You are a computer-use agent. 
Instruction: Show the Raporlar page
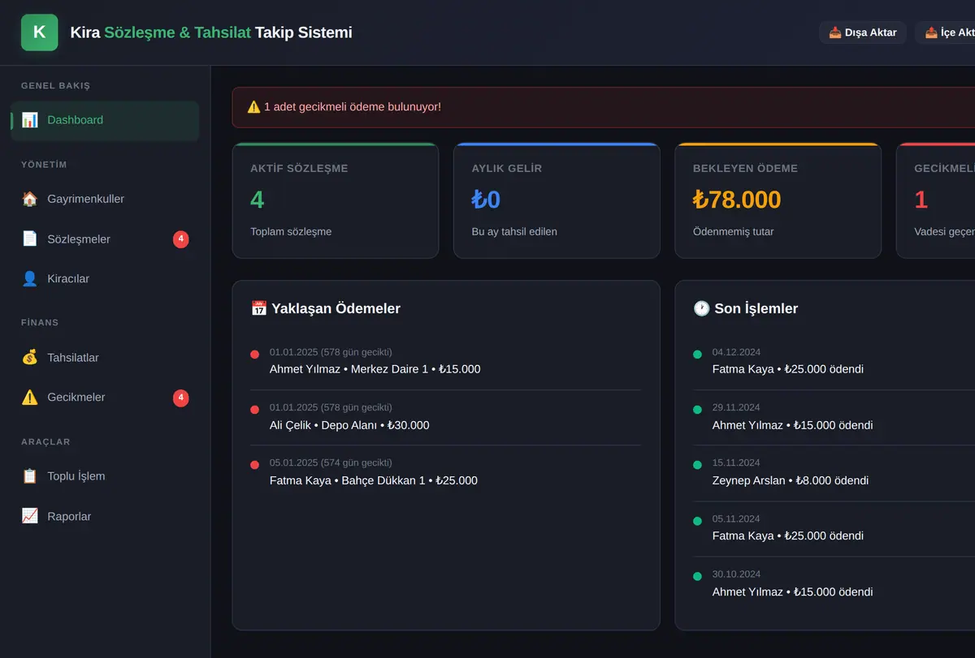[x=105, y=516]
